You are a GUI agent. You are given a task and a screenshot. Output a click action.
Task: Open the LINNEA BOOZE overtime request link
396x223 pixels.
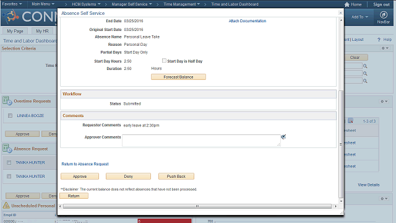30,116
